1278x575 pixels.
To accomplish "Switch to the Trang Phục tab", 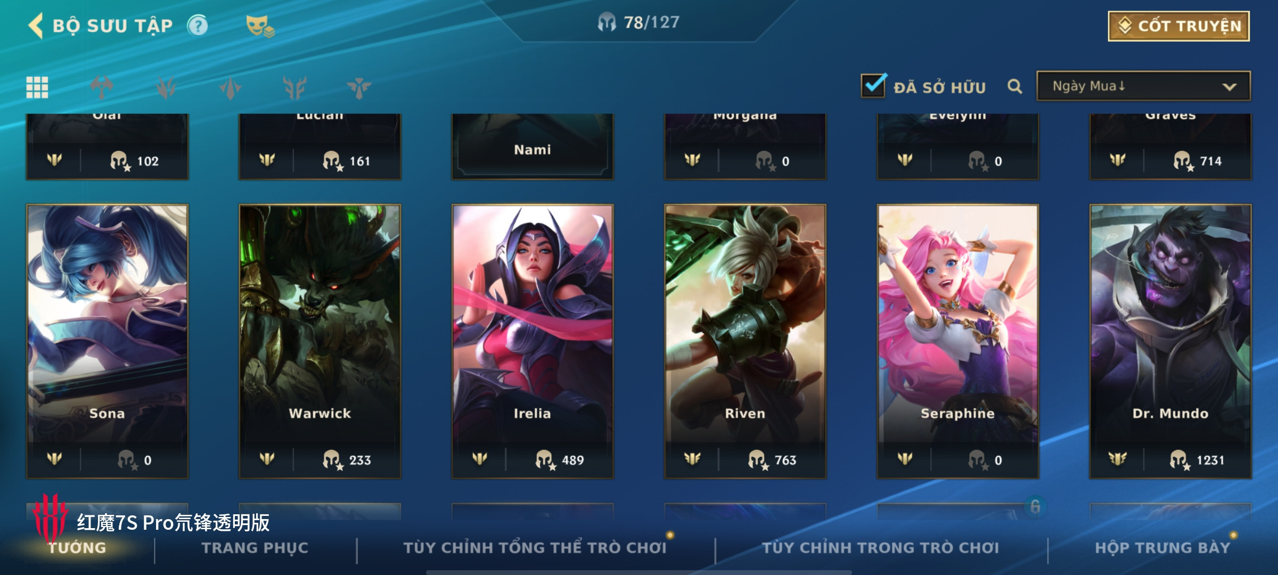I will 255,548.
